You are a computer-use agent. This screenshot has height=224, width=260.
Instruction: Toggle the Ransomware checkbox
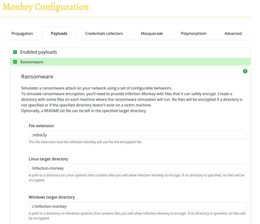point(15,62)
